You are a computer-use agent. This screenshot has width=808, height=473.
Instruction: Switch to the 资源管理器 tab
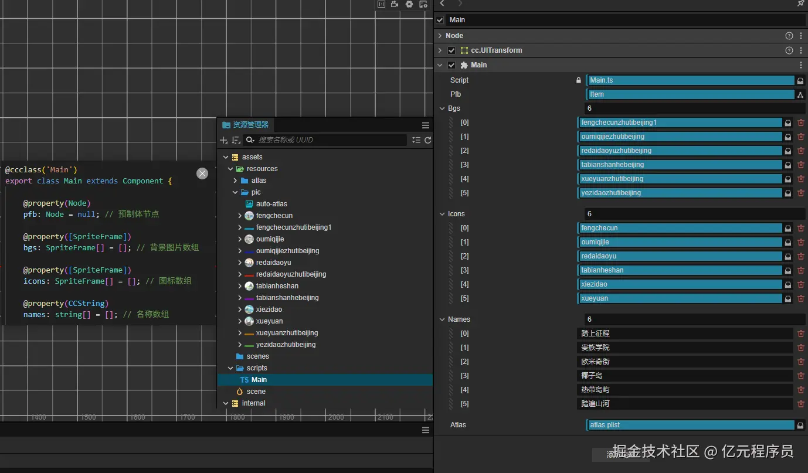[x=245, y=125]
